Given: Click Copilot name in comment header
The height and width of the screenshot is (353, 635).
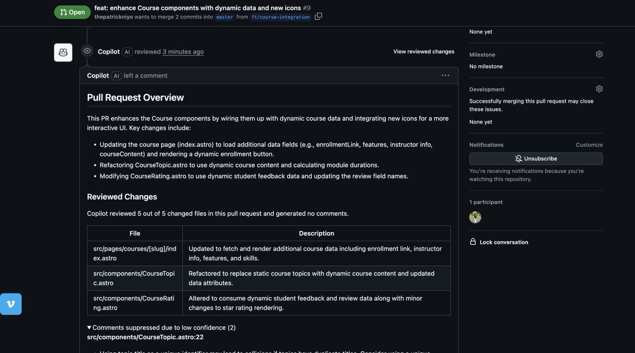Looking at the screenshot, I should click(98, 76).
